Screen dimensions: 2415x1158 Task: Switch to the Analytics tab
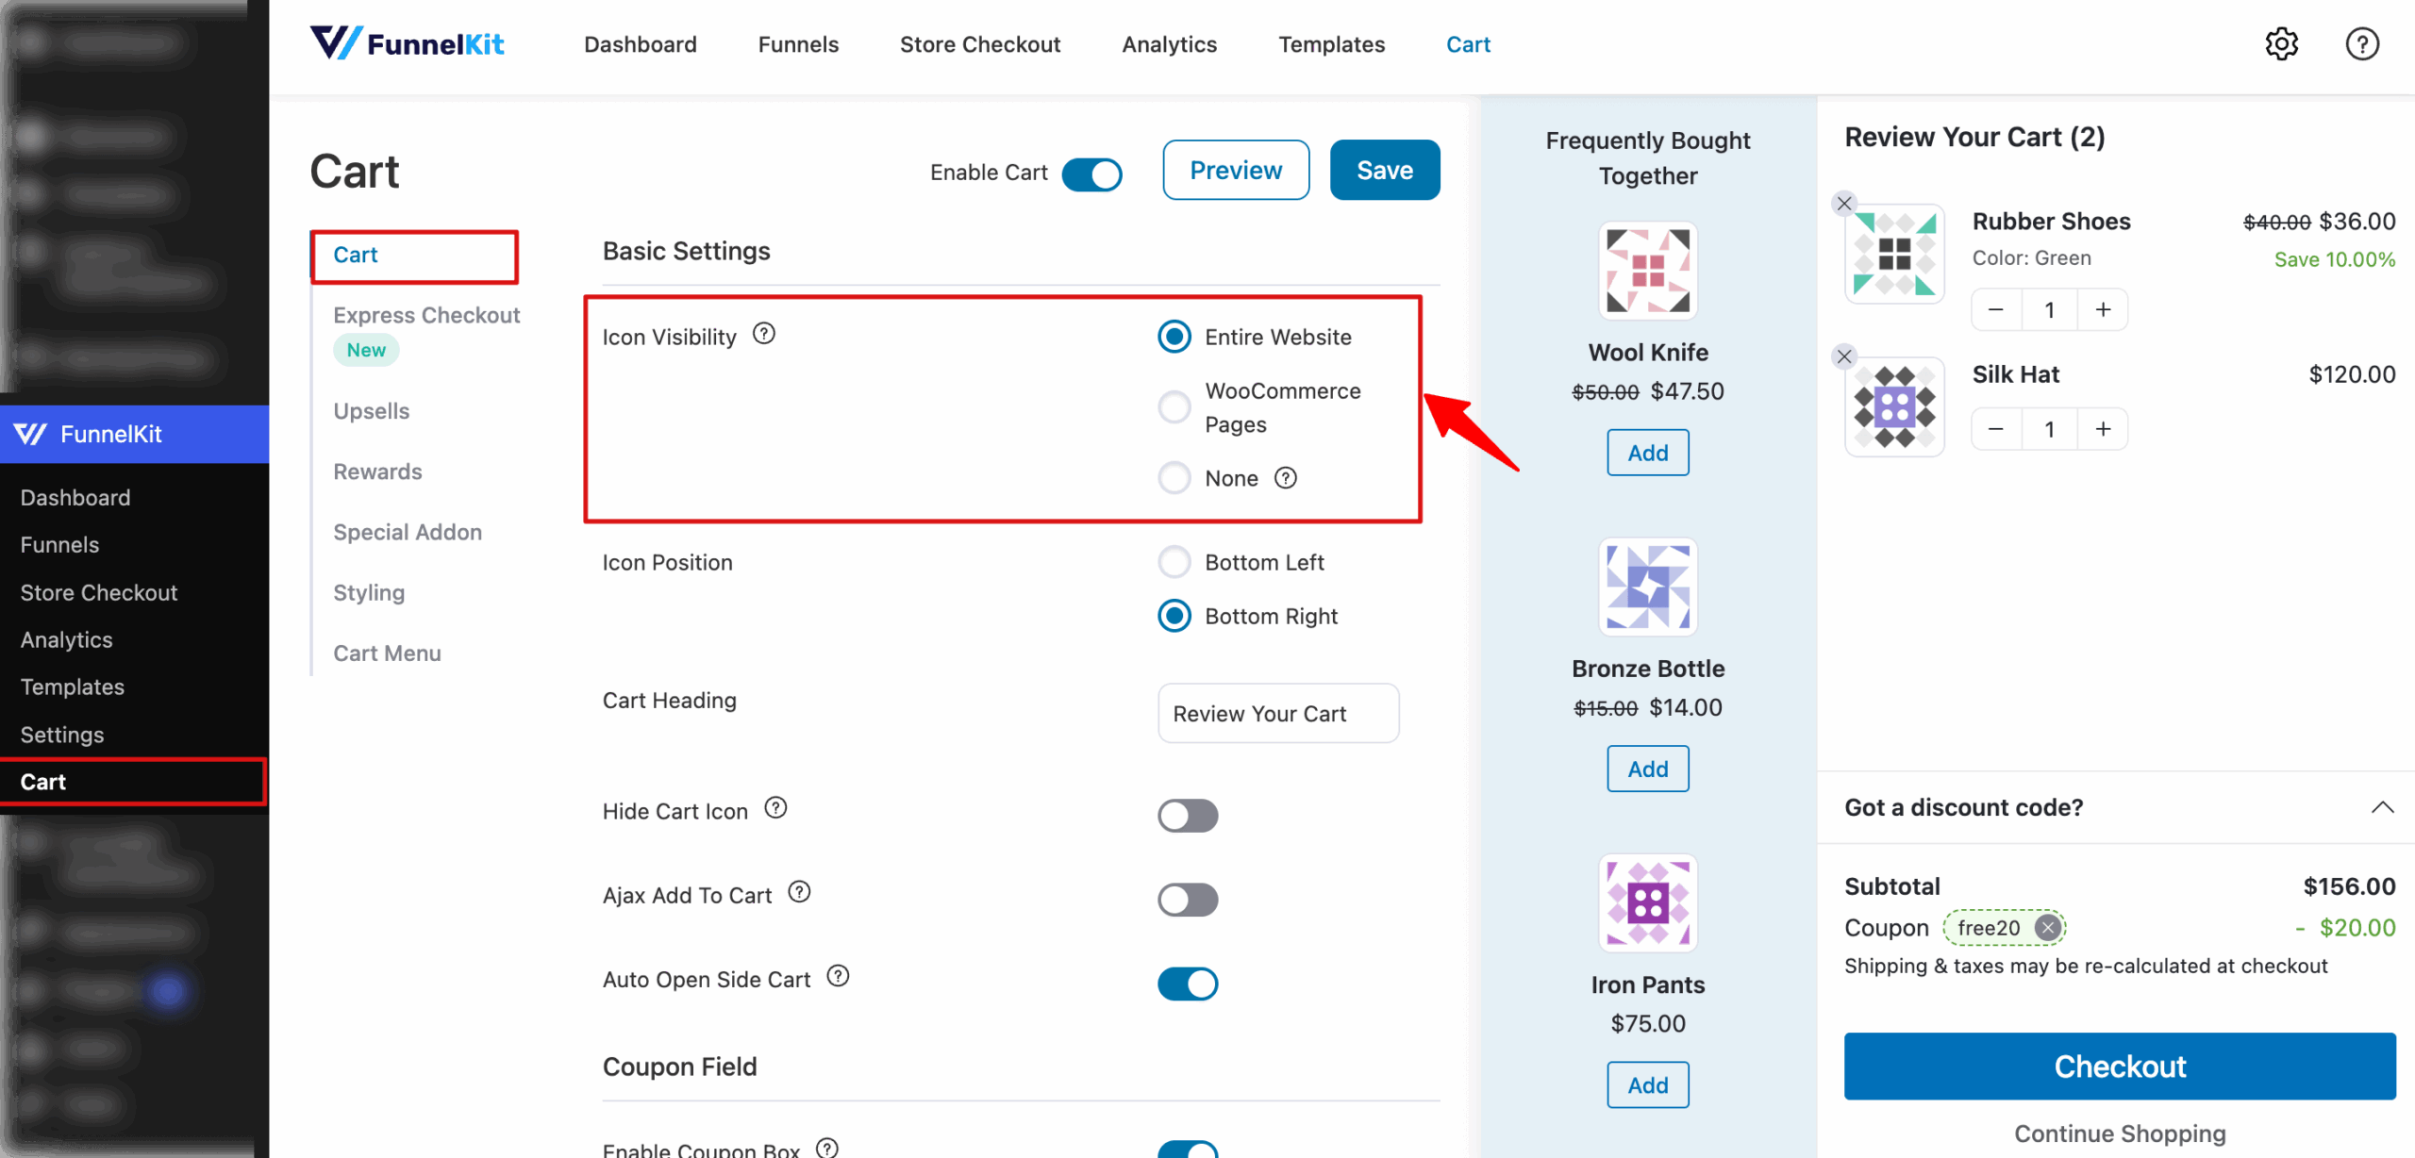(x=1169, y=43)
